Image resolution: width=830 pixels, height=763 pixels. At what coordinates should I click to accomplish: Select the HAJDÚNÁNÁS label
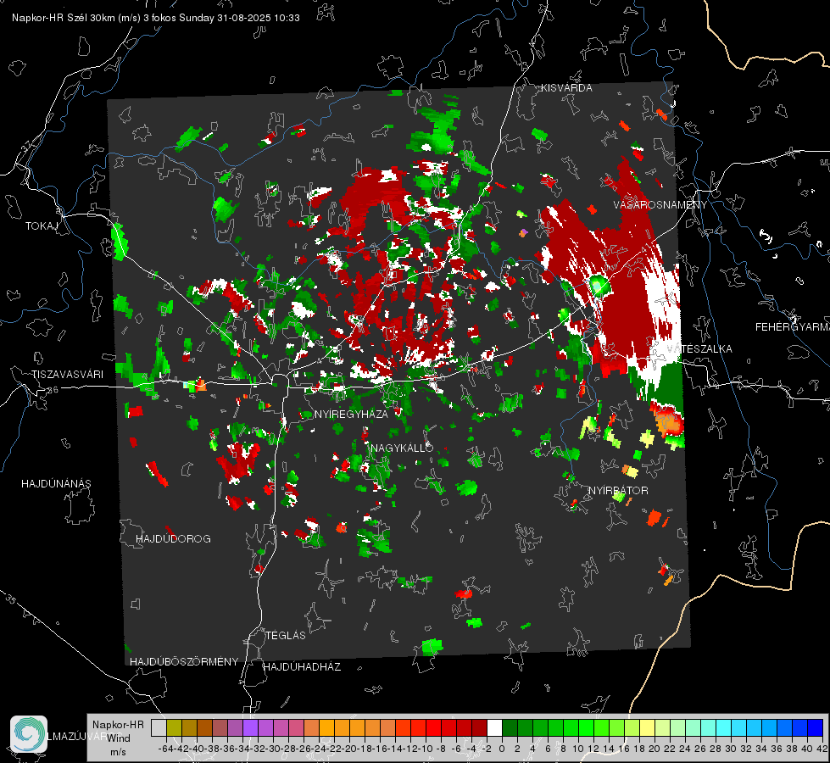click(x=56, y=483)
